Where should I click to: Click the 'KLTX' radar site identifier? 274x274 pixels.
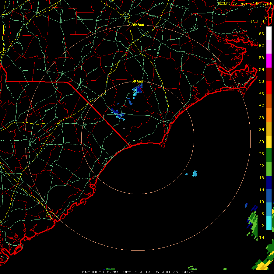click(x=146, y=272)
